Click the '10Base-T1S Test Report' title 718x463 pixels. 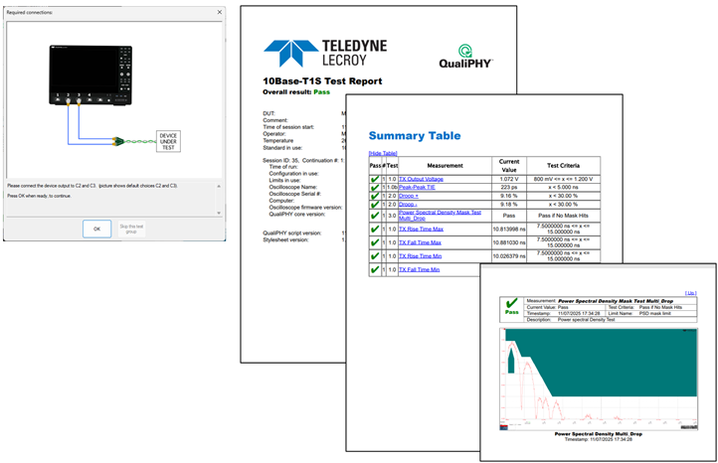(x=322, y=81)
